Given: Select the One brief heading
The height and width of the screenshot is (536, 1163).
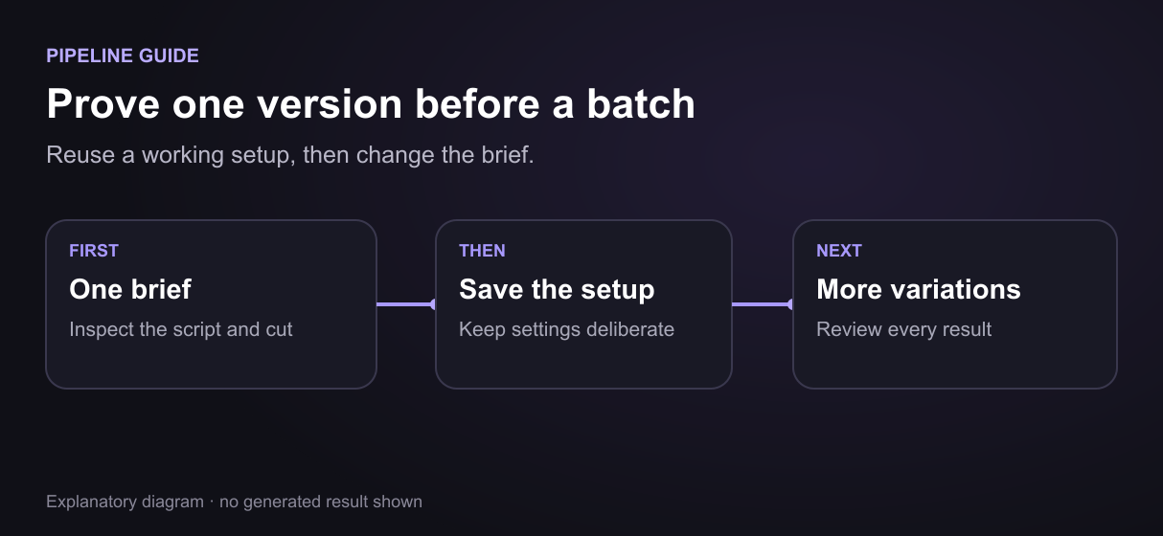Looking at the screenshot, I should click(x=130, y=289).
